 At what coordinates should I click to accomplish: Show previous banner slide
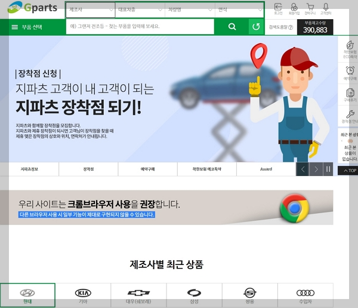303,170
